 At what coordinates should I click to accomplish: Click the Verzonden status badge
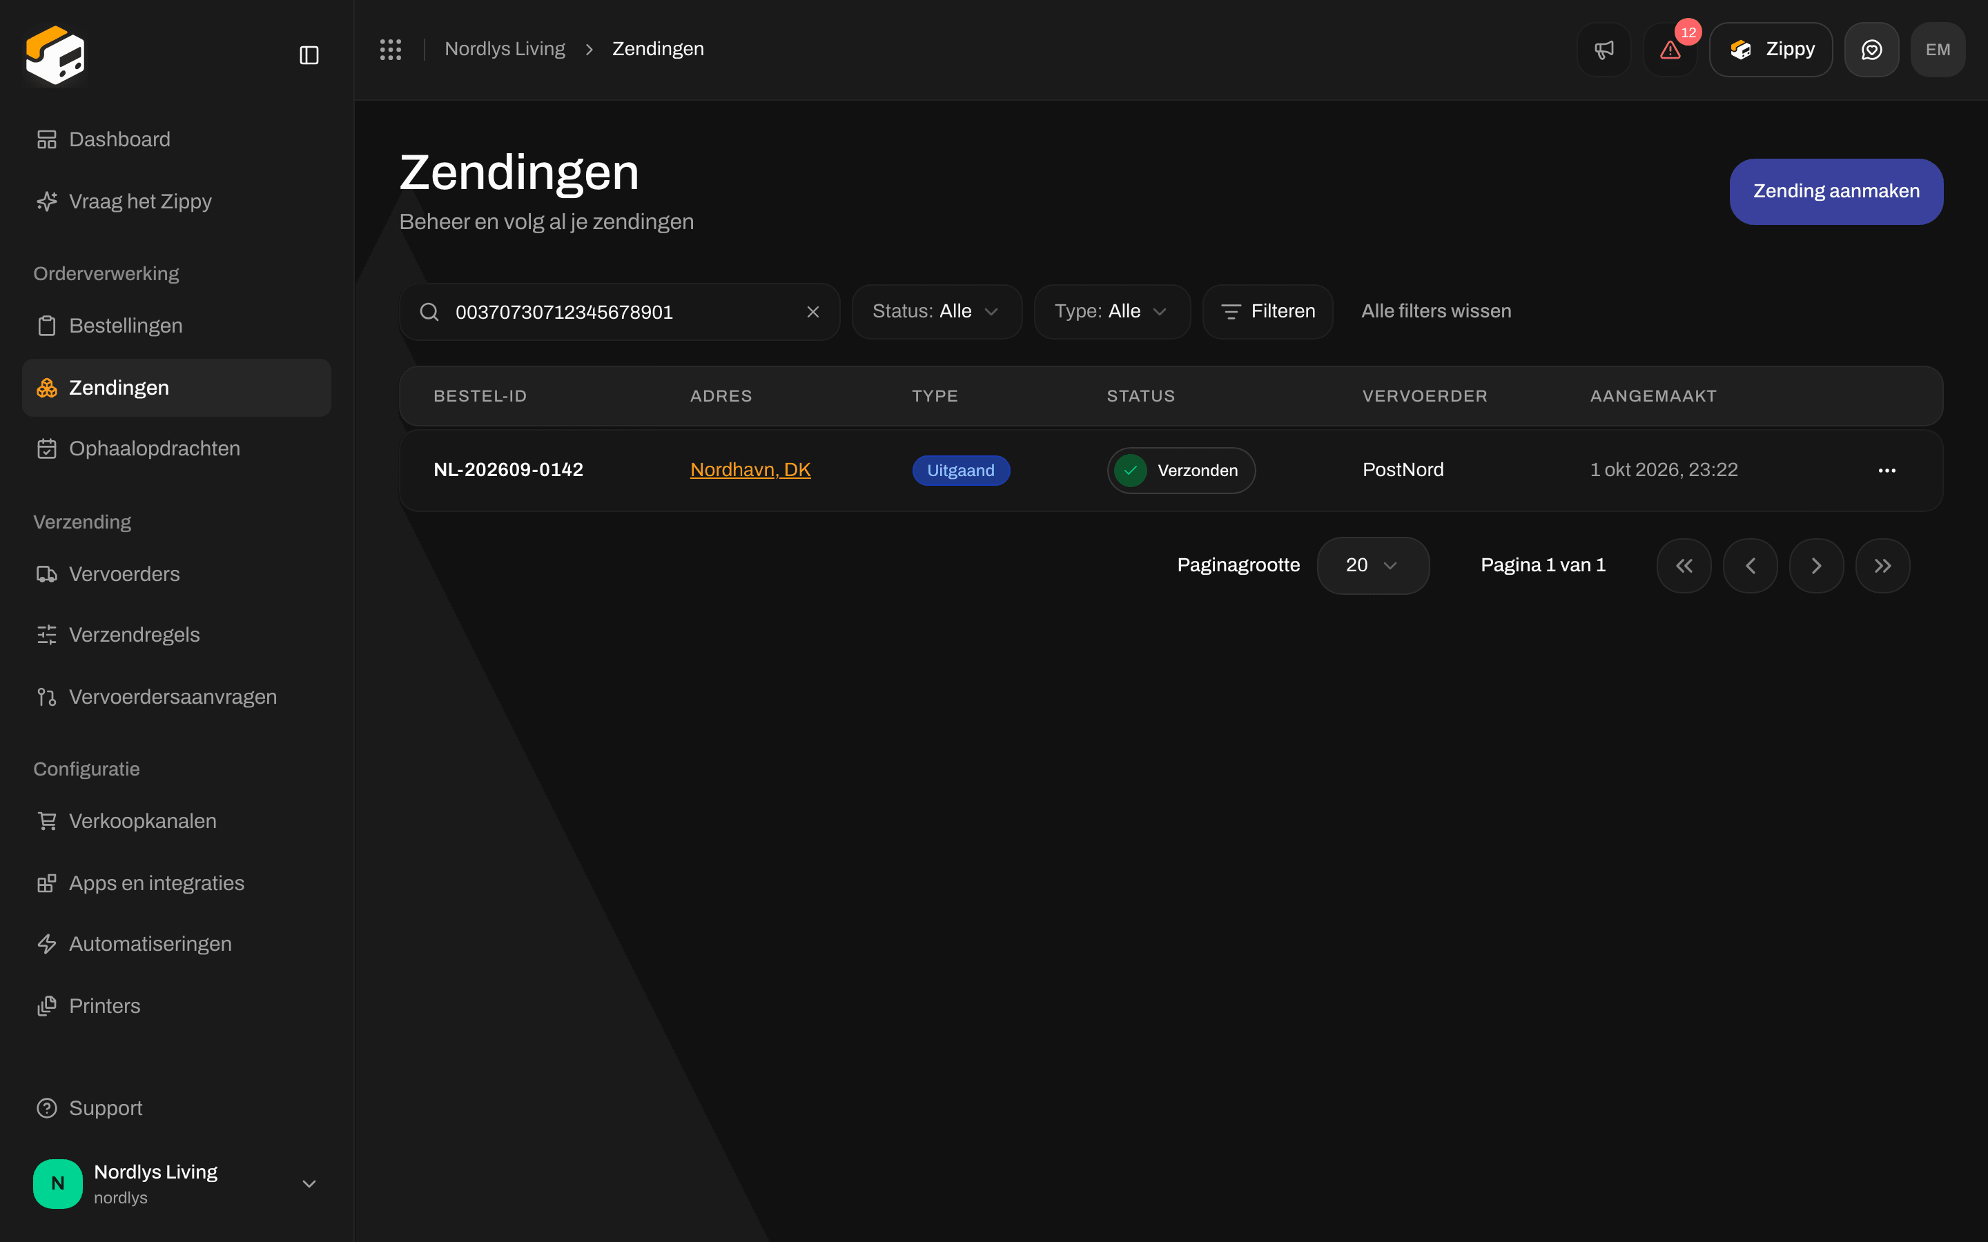(1180, 471)
